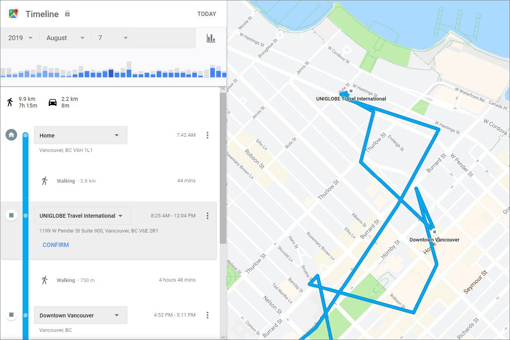This screenshot has height=340, width=510.
Task: Click the stop icon beside Downtown Vancouver entry
Action: pos(11,315)
